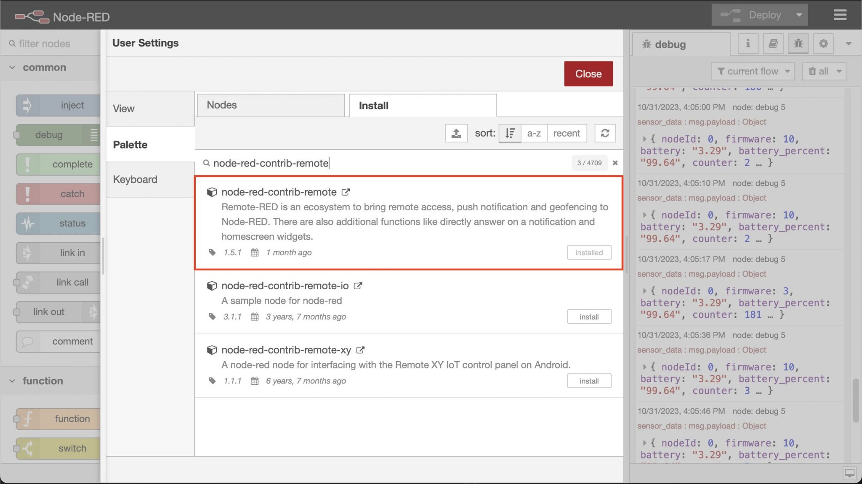Viewport: 862px width, 484px height.
Task: Sort modules a-z
Action: pyautogui.click(x=534, y=133)
